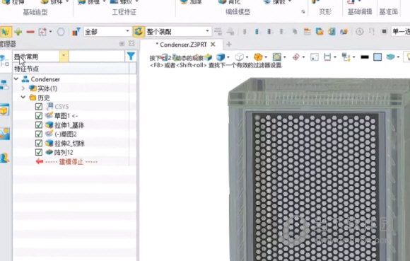Select the 实体(1) tree item
The image size is (410, 261).
click(x=47, y=88)
